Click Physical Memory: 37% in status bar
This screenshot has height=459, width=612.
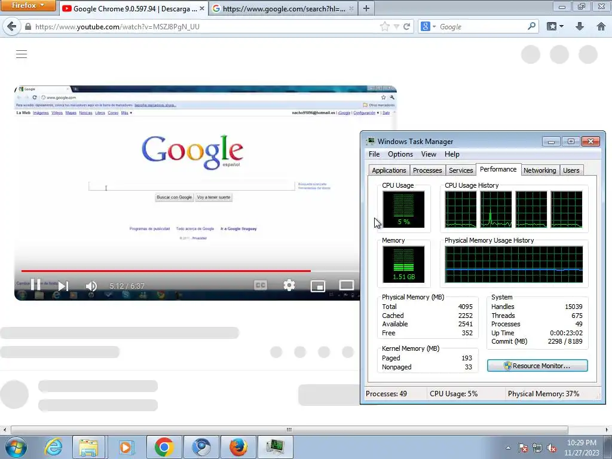(x=543, y=394)
